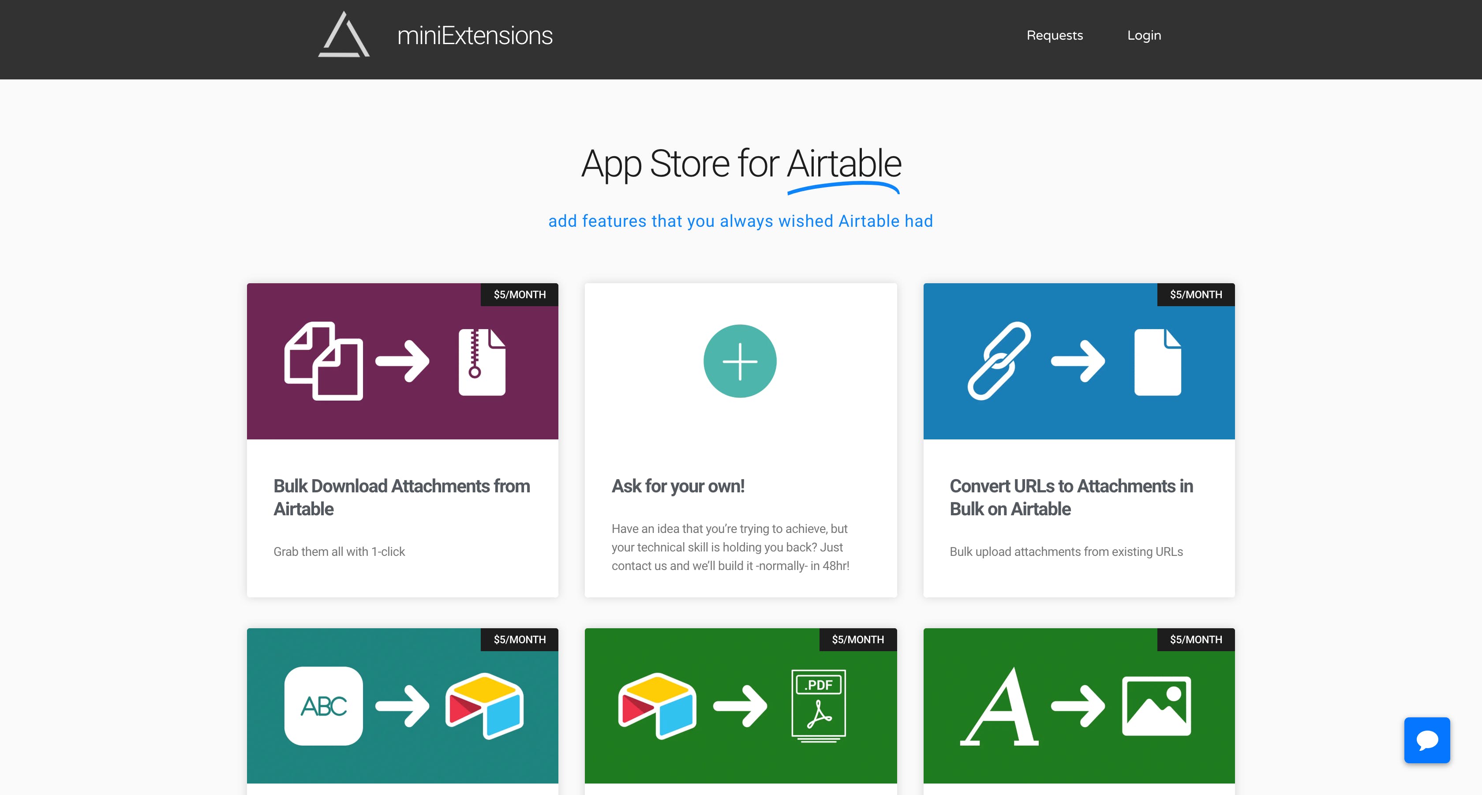This screenshot has width=1482, height=795.
Task: Click the $5/MONTH badge on PDF card
Action: click(x=858, y=640)
